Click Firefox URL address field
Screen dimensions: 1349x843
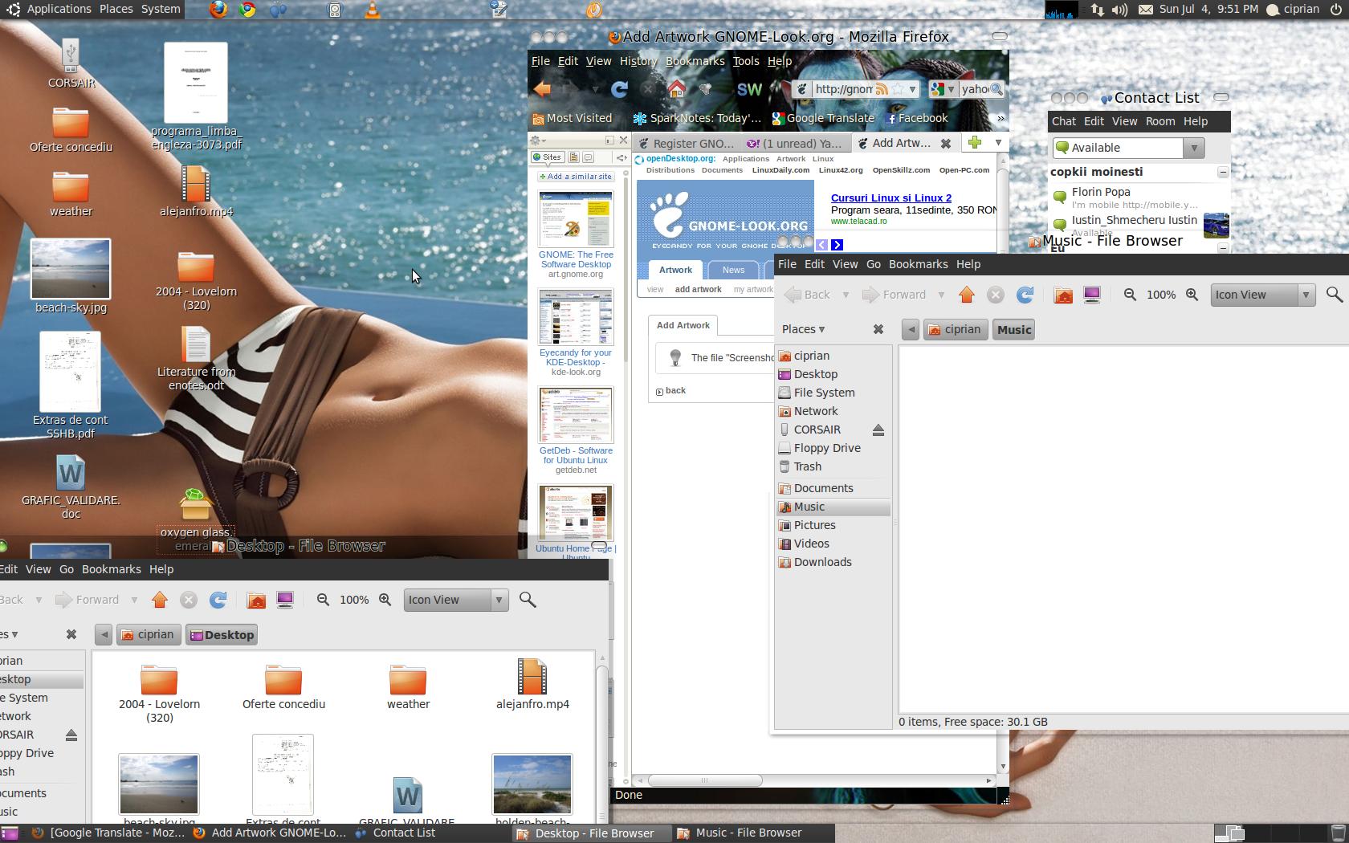click(x=843, y=89)
